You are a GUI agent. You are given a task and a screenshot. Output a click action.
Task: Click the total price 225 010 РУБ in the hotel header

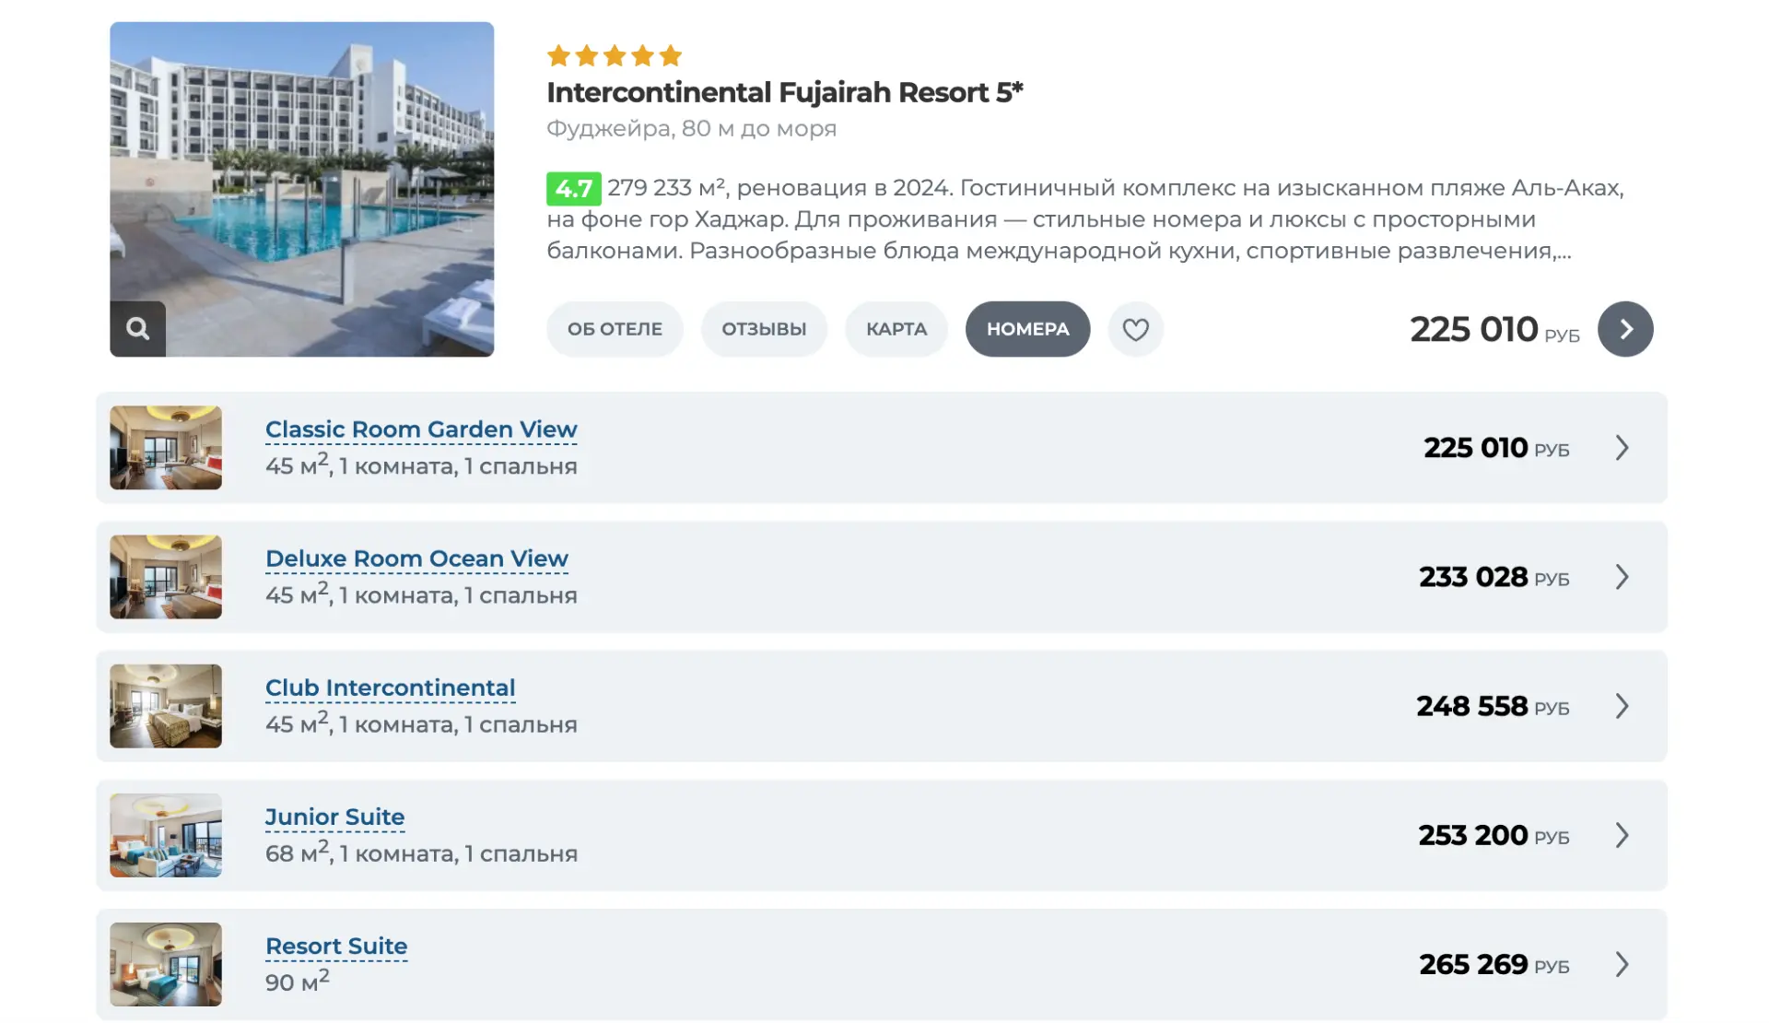(x=1494, y=329)
